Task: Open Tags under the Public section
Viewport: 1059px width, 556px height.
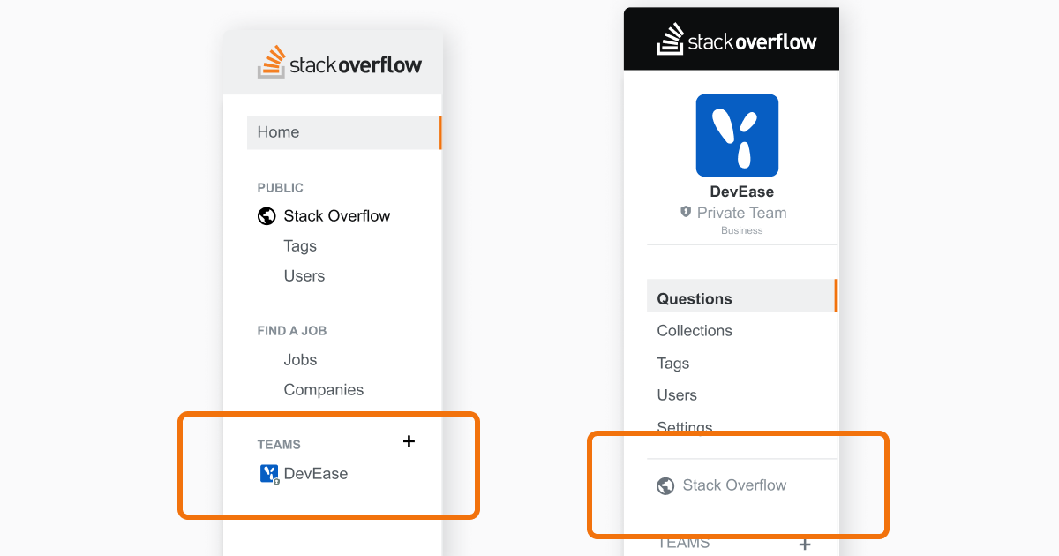Action: tap(300, 246)
